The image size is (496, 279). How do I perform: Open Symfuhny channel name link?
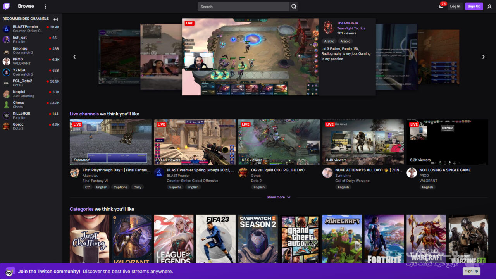[343, 176]
